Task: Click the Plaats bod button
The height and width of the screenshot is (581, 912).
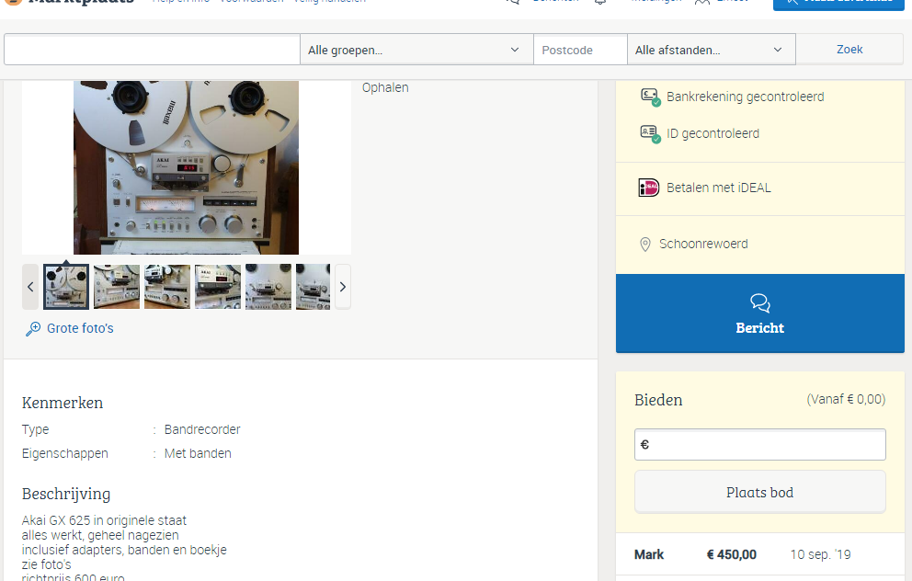Action: pyautogui.click(x=759, y=492)
